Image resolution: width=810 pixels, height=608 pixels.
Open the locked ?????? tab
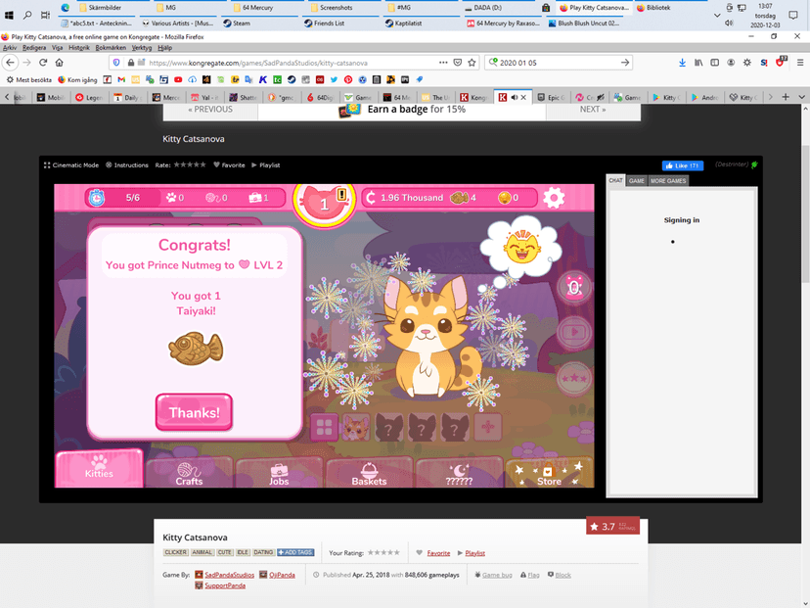(x=459, y=473)
